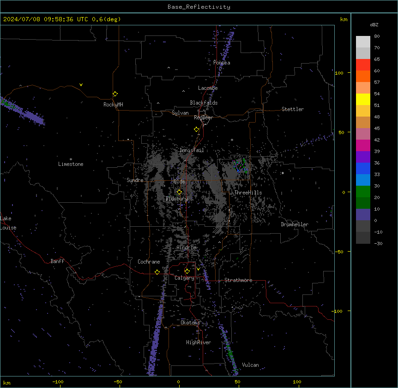Click the Didsbury town label
Image resolution: width=398 pixels, height=388 pixels.
point(177,199)
